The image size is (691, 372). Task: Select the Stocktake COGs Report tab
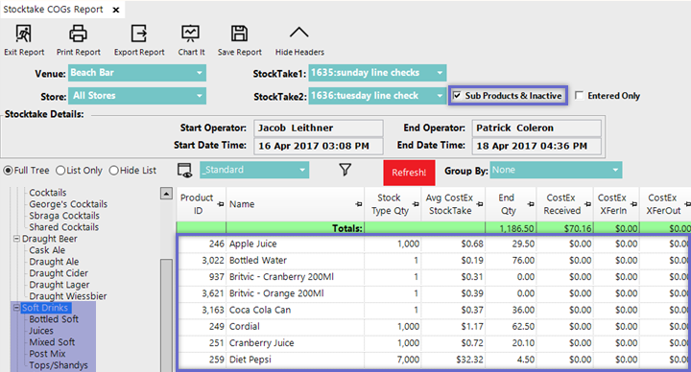(x=54, y=10)
